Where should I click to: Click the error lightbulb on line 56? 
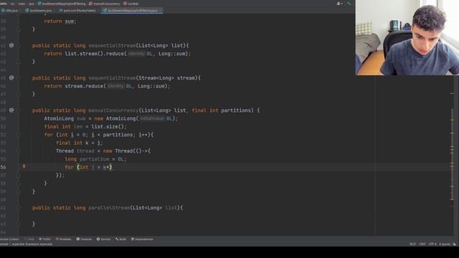pyautogui.click(x=24, y=166)
